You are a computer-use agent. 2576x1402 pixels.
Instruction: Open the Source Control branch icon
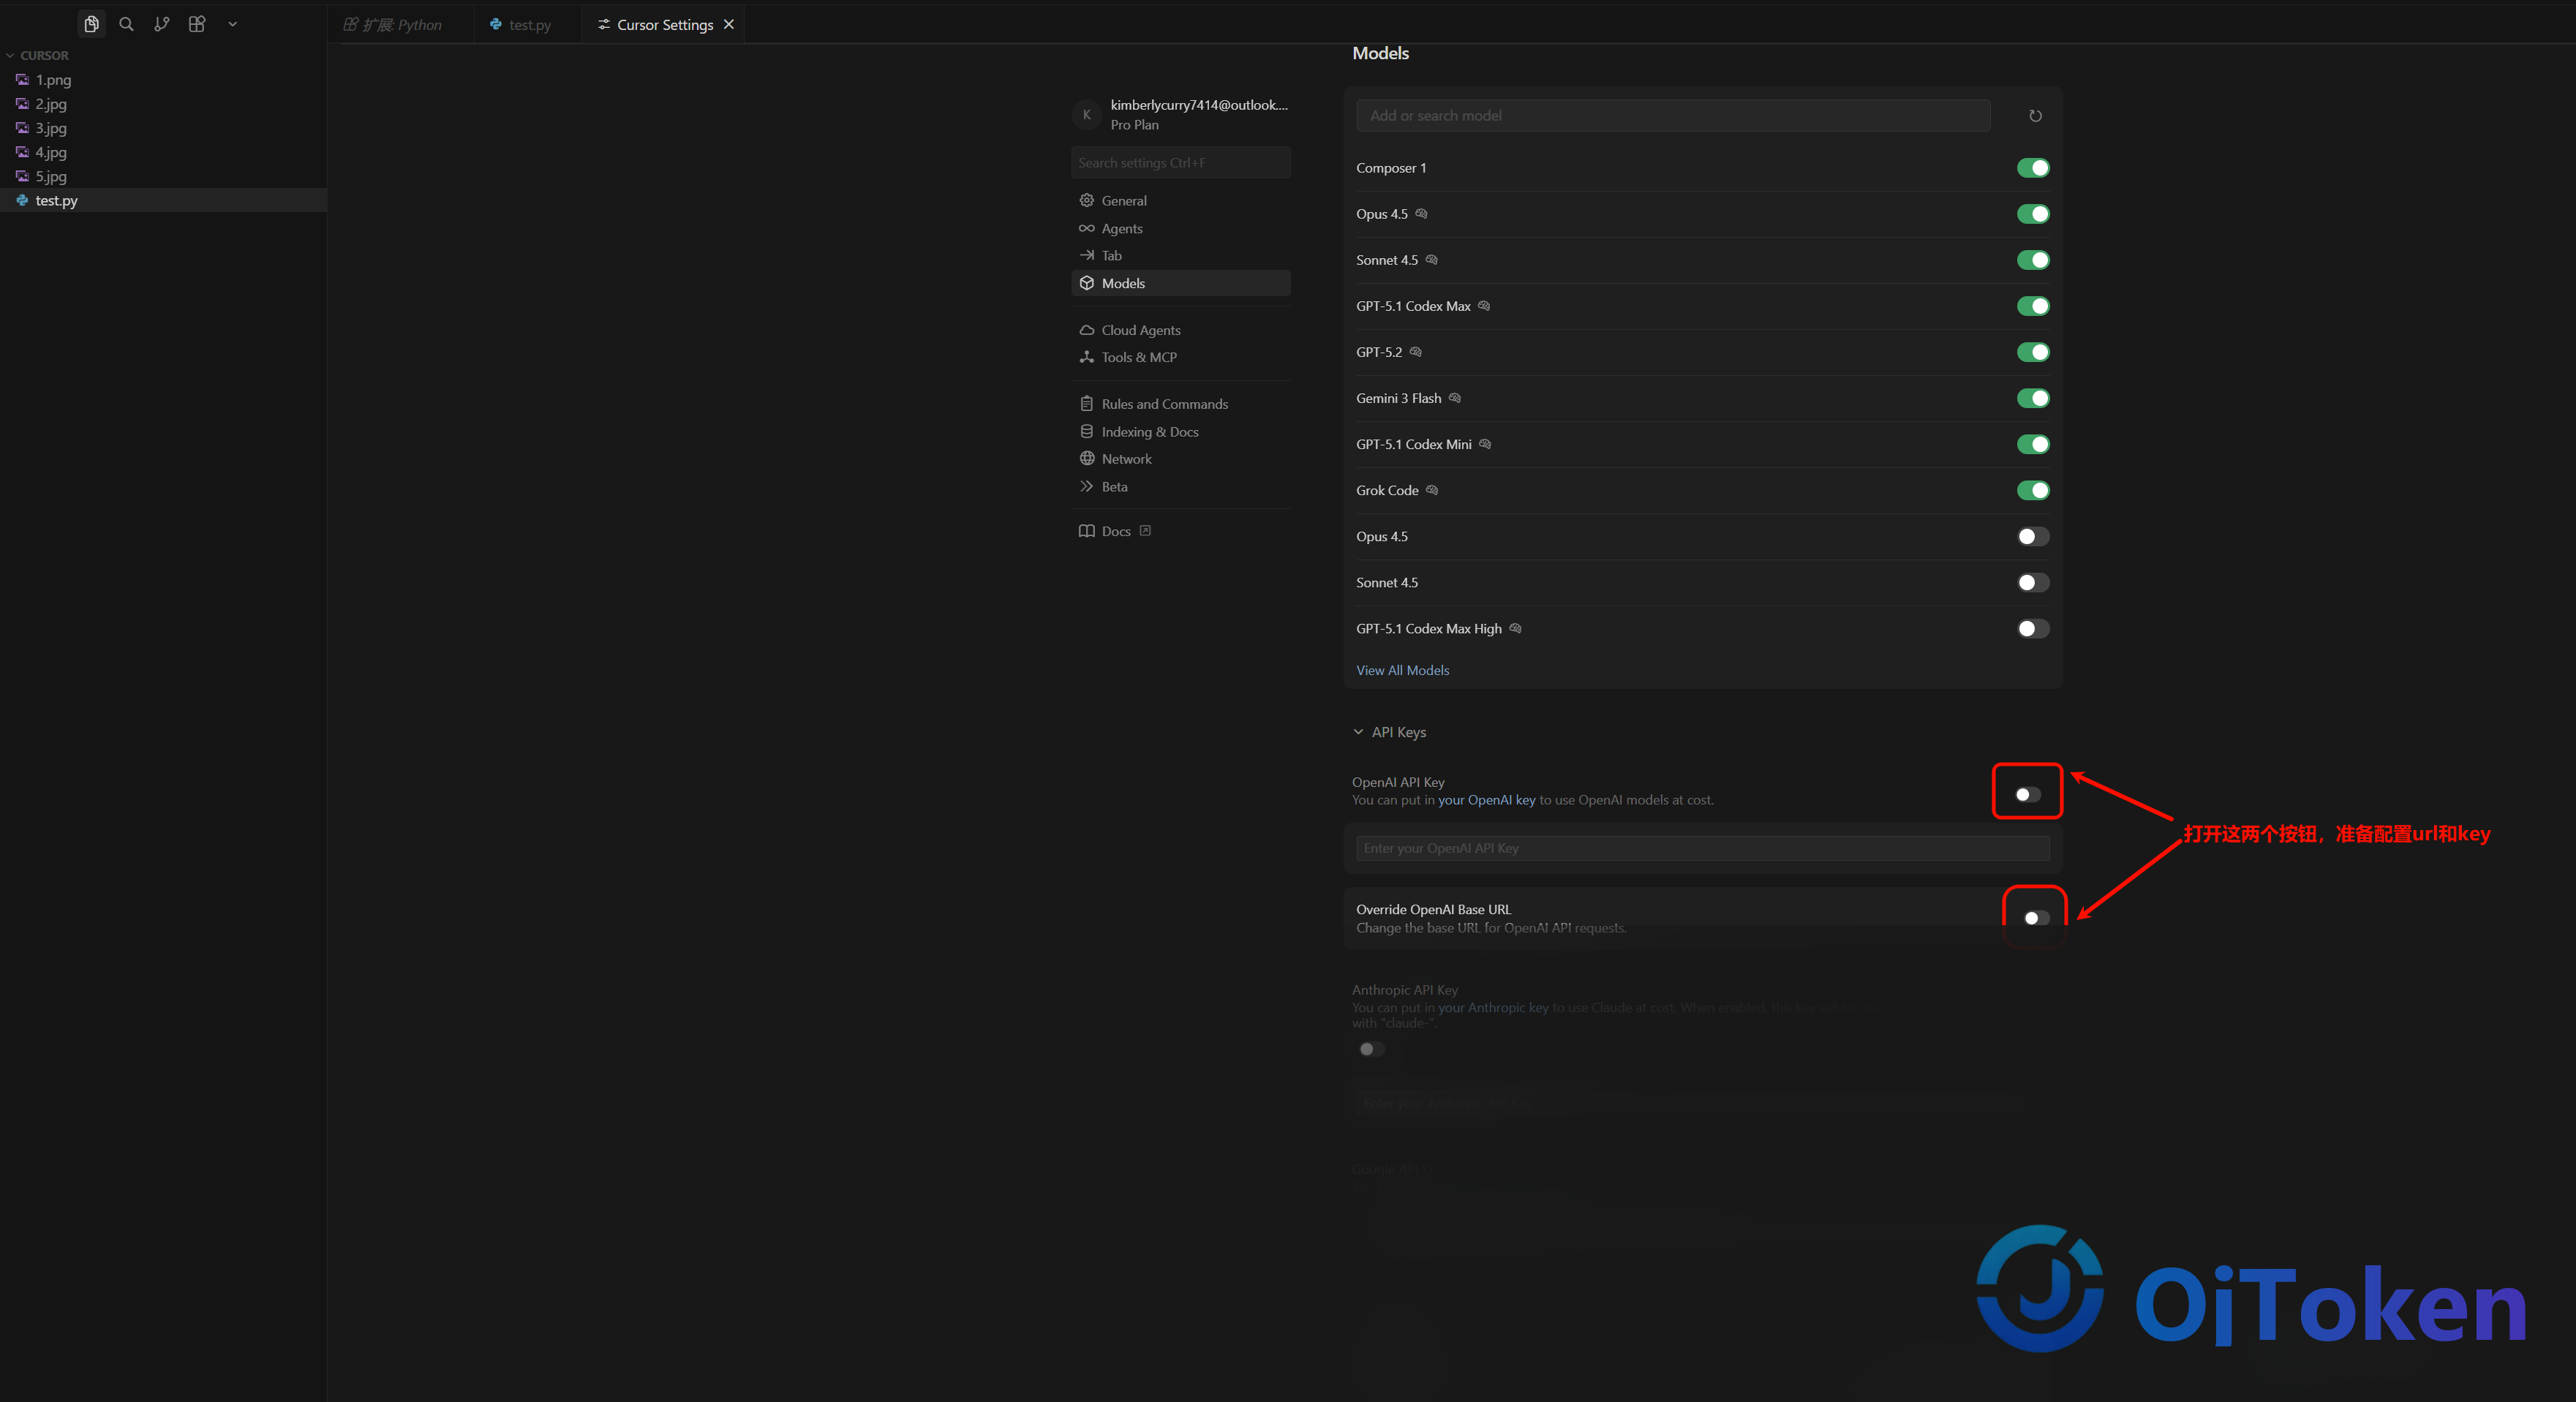point(161,24)
